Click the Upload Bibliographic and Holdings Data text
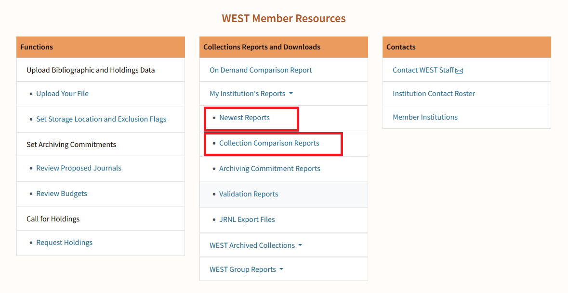568x293 pixels. point(91,70)
